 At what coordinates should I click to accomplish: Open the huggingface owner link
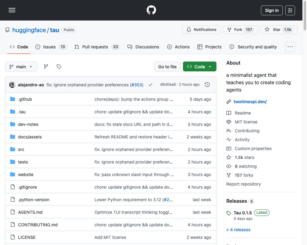tap(29, 30)
